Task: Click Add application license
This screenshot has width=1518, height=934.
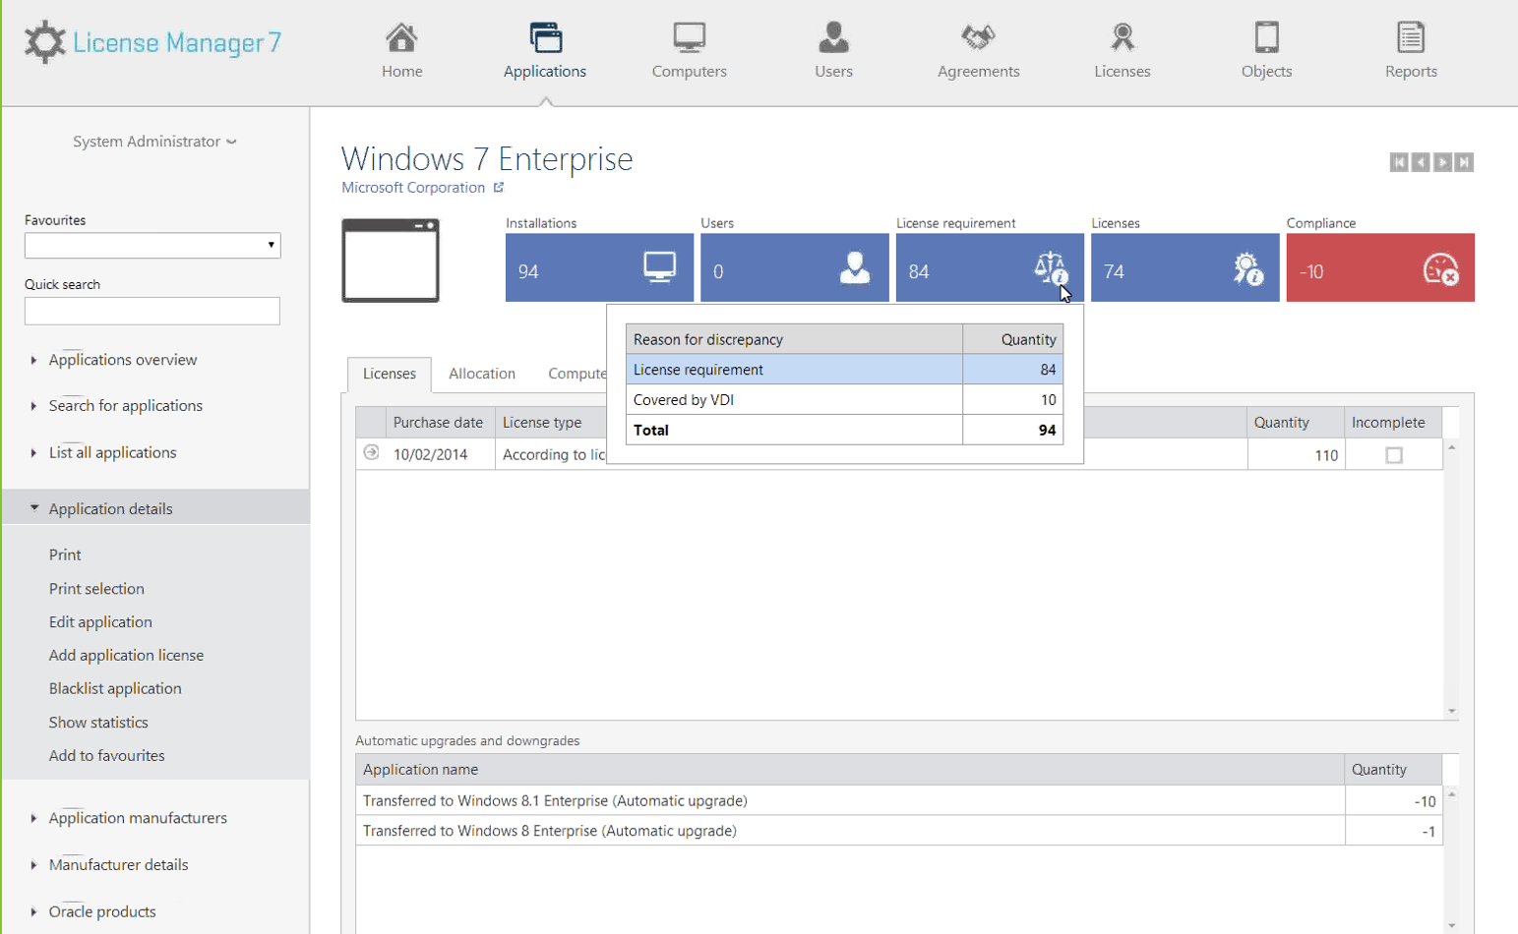Action: pyautogui.click(x=126, y=655)
